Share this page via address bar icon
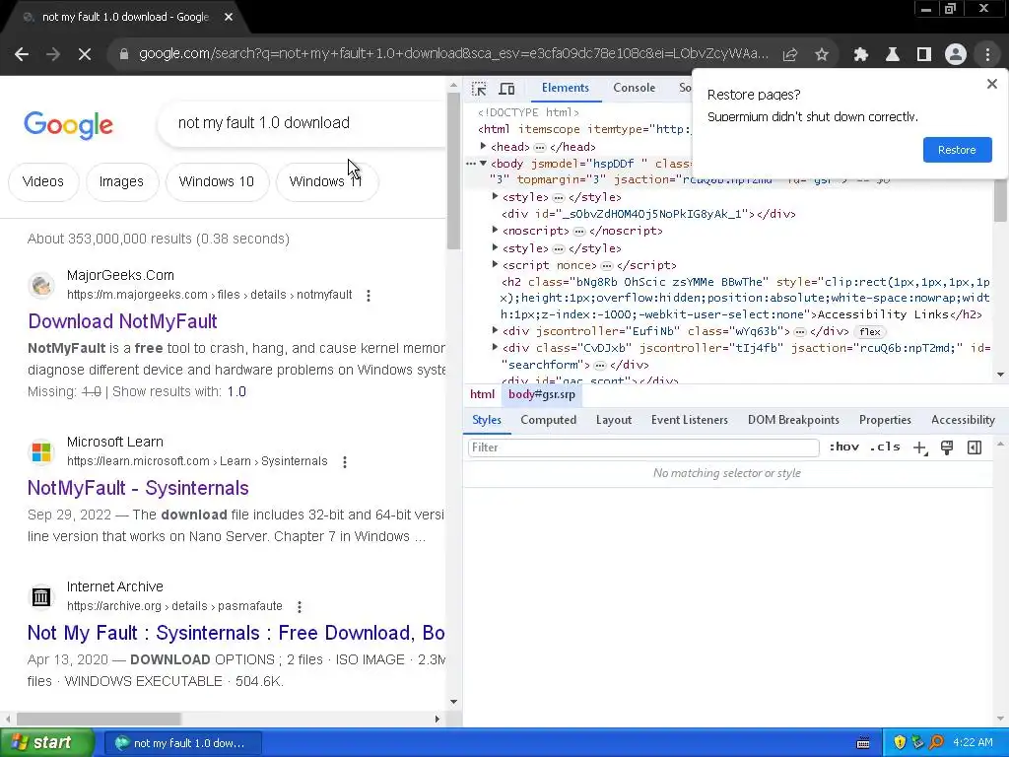 [x=790, y=55]
